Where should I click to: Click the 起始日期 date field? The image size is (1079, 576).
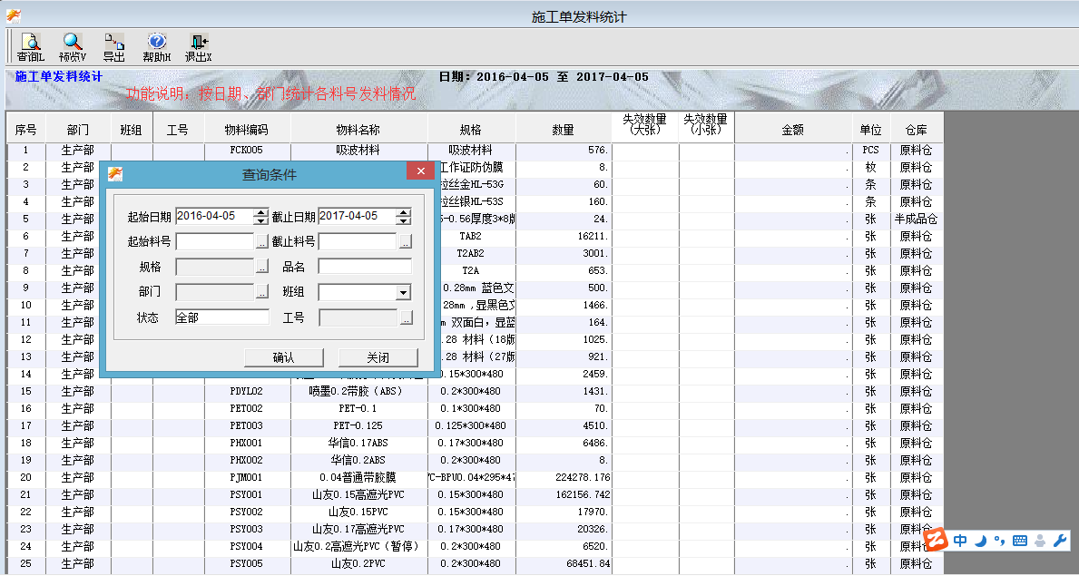(215, 216)
